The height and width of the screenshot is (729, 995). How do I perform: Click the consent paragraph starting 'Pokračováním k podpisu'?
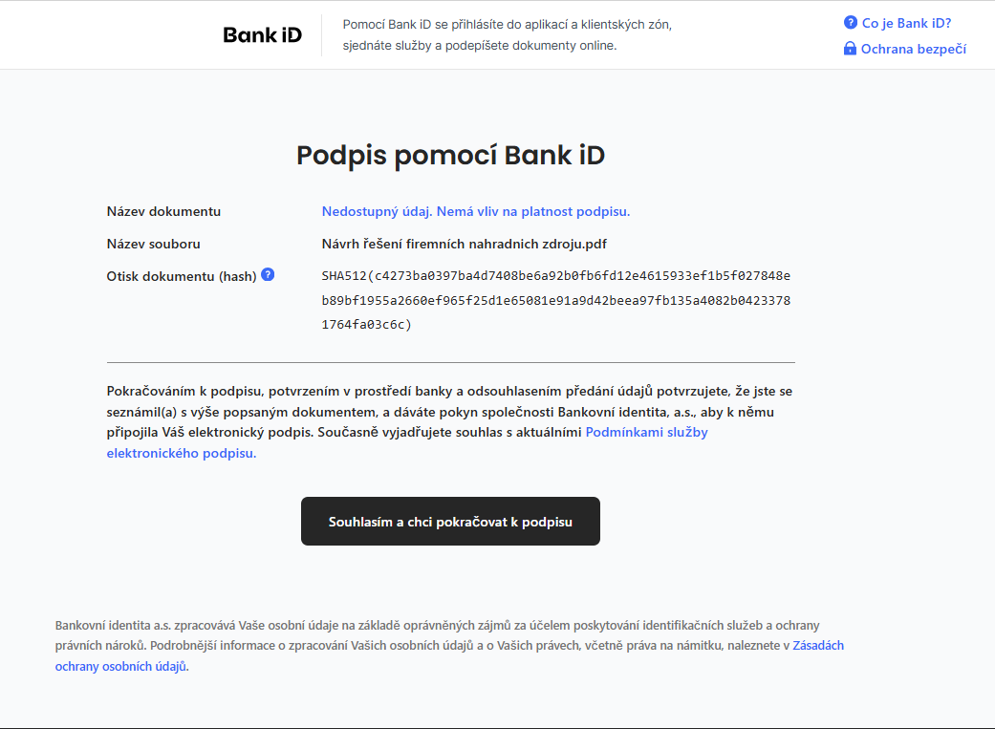449,422
